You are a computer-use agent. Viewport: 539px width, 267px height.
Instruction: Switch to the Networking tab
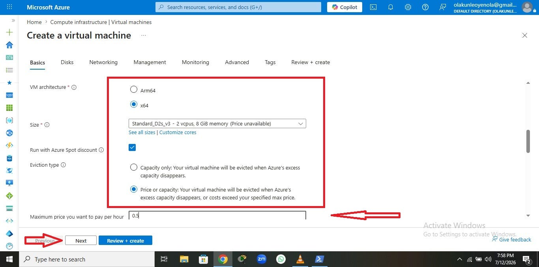tap(103, 62)
